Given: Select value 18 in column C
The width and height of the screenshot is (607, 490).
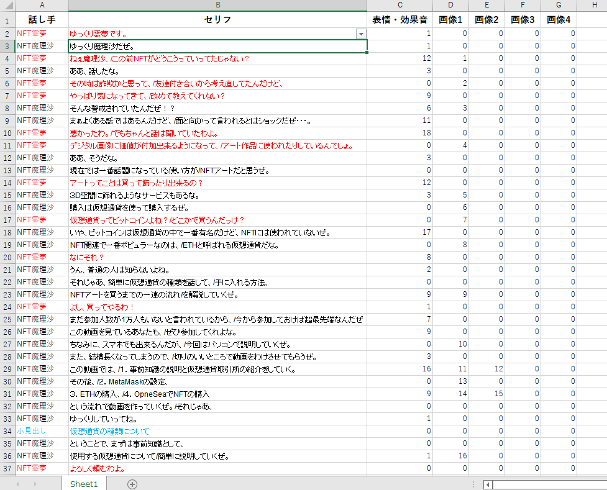Looking at the screenshot, I should pos(400,133).
